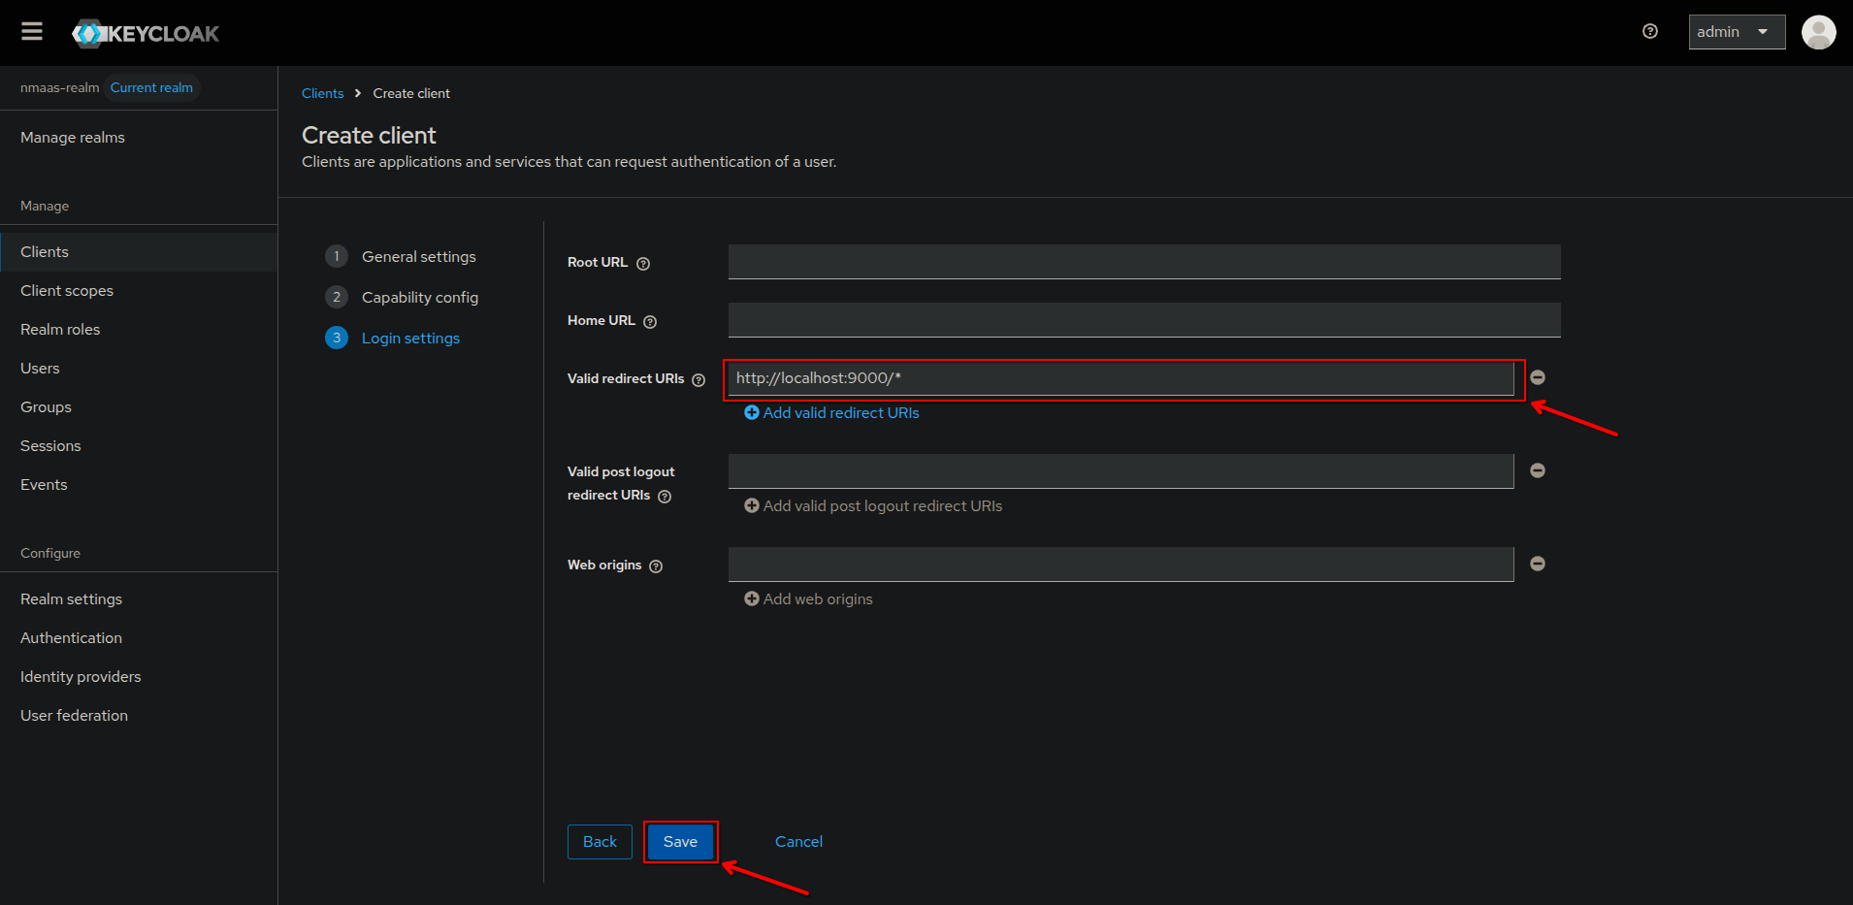Show help for Web origins
The height and width of the screenshot is (905, 1853).
tap(656, 566)
